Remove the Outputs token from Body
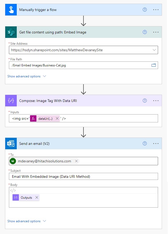 click(x=36, y=197)
